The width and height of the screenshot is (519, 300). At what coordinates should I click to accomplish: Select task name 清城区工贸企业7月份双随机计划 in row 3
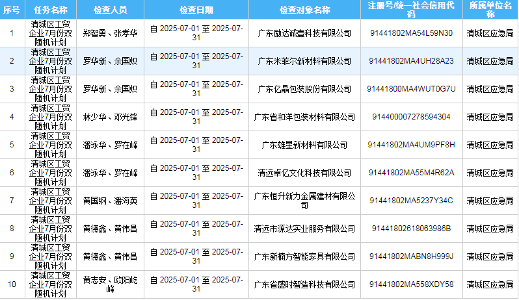pyautogui.click(x=51, y=89)
